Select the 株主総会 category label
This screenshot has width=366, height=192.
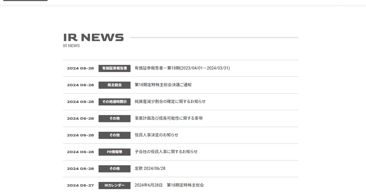(114, 85)
